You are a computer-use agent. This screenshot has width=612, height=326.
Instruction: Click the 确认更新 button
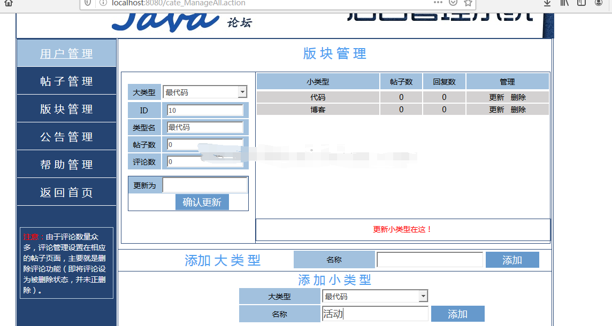[202, 202]
